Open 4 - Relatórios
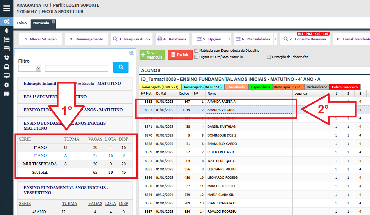Image resolution: width=370 pixels, height=215 pixels. [x=172, y=39]
